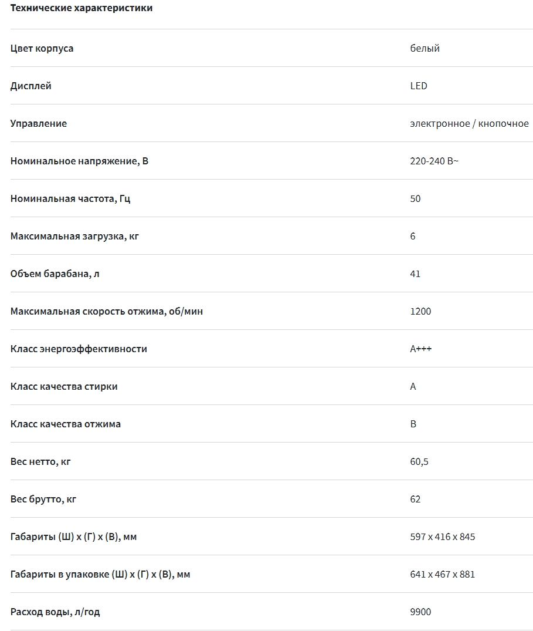Click the 'Цвет корпуса' row label
533x631 pixels.
[42, 48]
